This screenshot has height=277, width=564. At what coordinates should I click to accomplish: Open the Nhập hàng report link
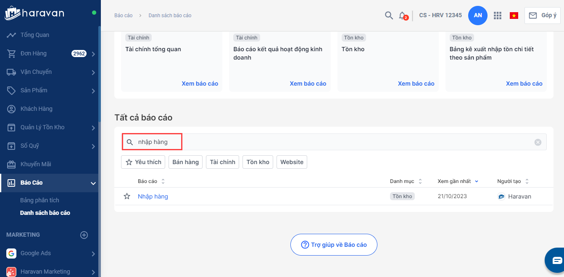coord(153,196)
